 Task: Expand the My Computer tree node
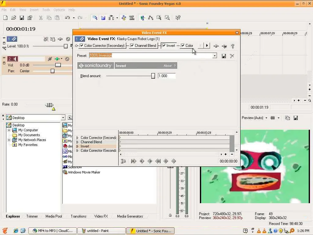9,130
